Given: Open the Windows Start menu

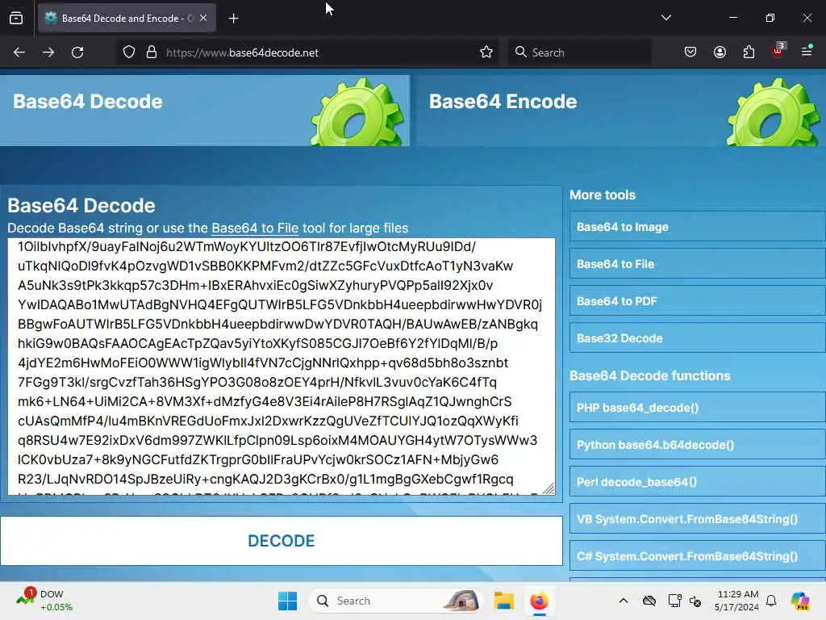Looking at the screenshot, I should 288,601.
